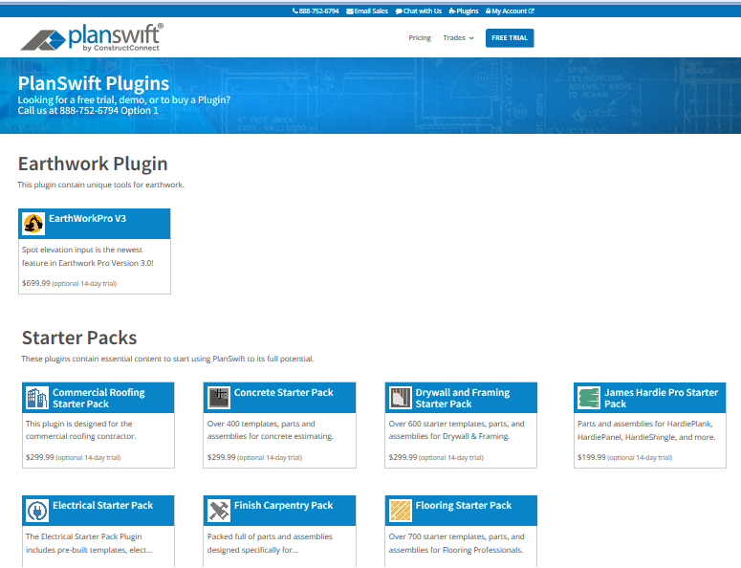Click Drywall and Framing $299.99 price
This screenshot has height=568, width=741.
403,457
